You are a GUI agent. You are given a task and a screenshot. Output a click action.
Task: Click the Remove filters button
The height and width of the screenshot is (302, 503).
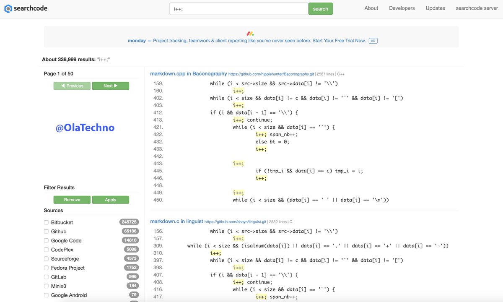tap(72, 200)
